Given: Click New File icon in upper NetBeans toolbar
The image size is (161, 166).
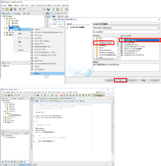Looking at the screenshot, I should coord(3,9).
